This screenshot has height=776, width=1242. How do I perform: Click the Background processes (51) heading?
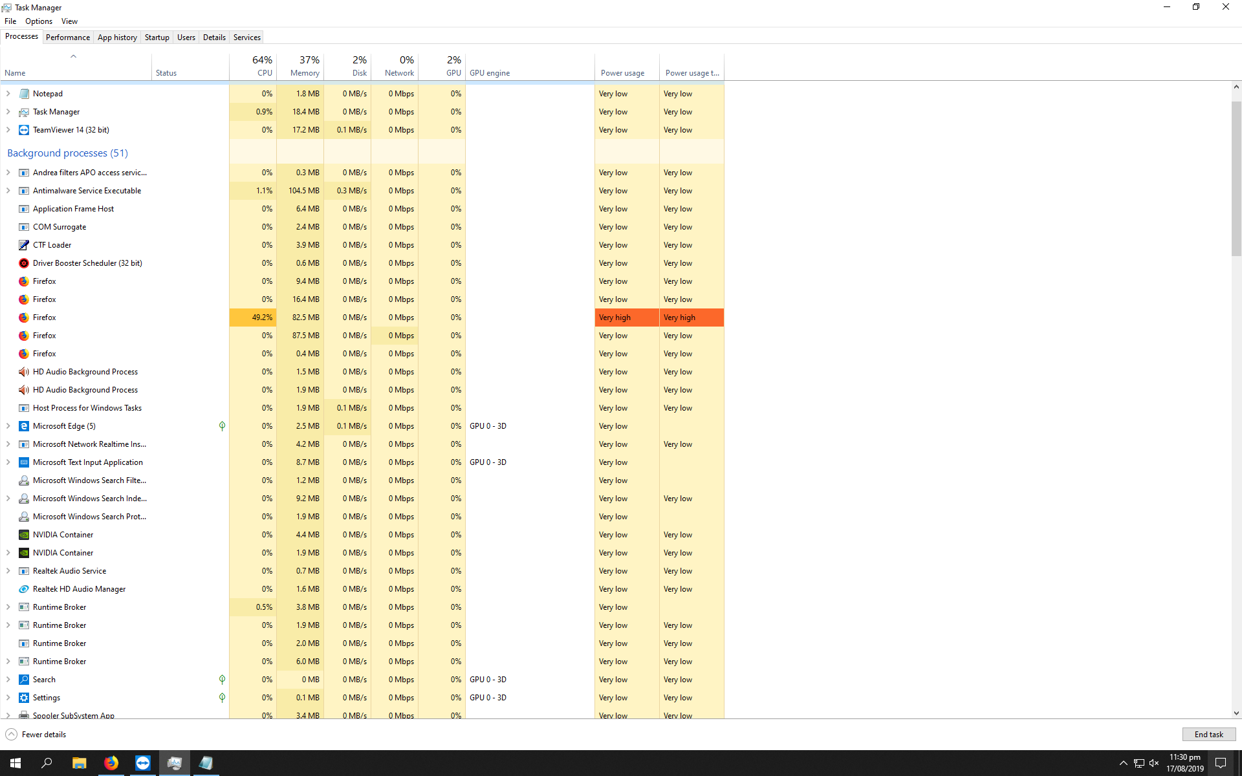[67, 153]
